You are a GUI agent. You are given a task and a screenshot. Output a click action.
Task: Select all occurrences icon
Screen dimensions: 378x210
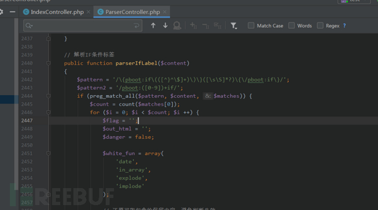click(217, 26)
